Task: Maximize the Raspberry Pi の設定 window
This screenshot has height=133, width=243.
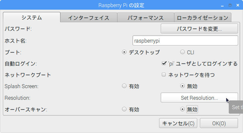Action: point(230,5)
